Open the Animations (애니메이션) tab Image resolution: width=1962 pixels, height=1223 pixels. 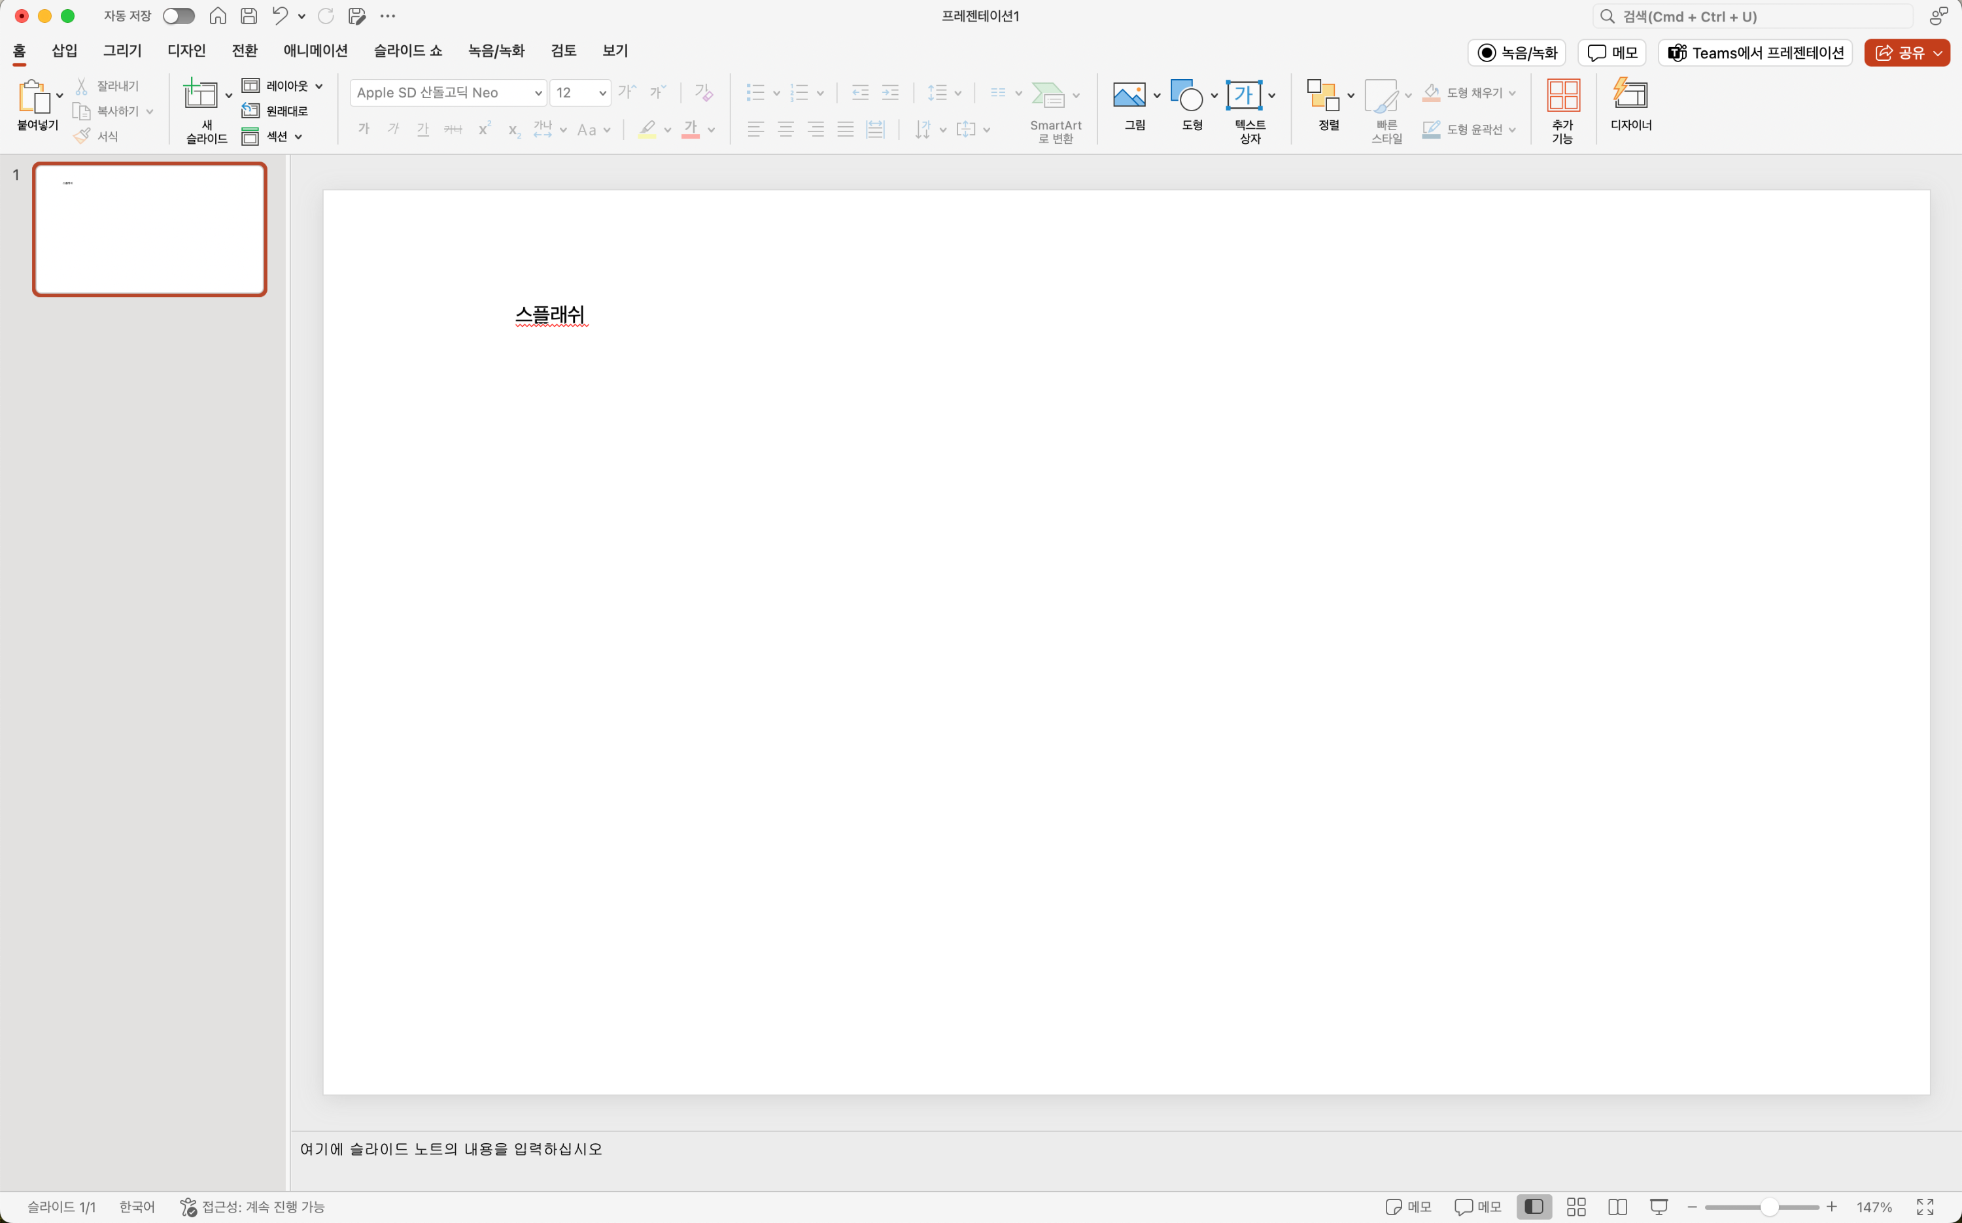coord(315,50)
